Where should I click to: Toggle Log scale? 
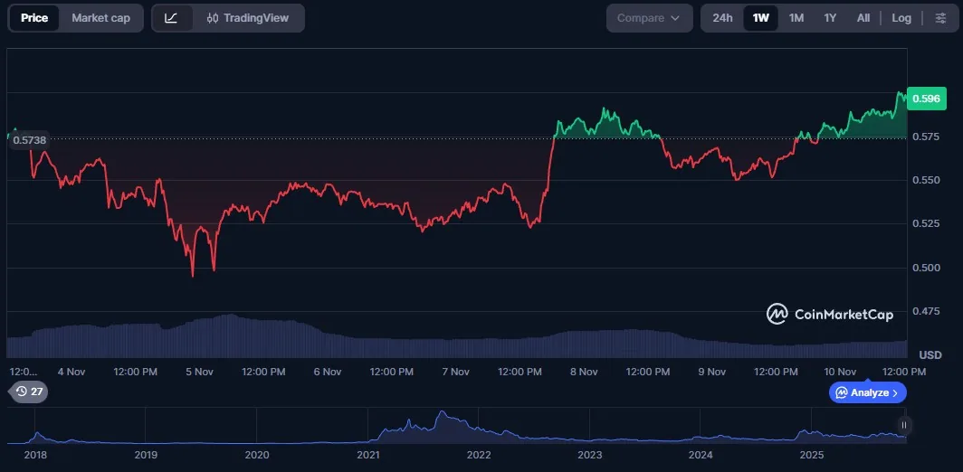point(901,18)
